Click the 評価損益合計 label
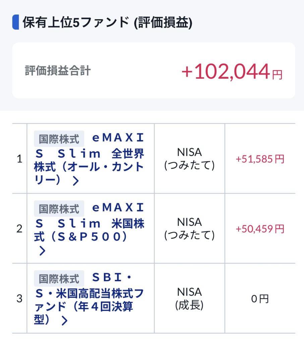 58,71
